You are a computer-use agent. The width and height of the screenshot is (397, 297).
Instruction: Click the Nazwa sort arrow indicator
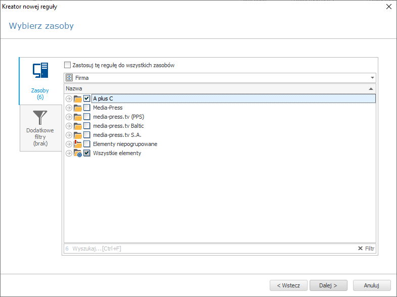click(x=371, y=88)
